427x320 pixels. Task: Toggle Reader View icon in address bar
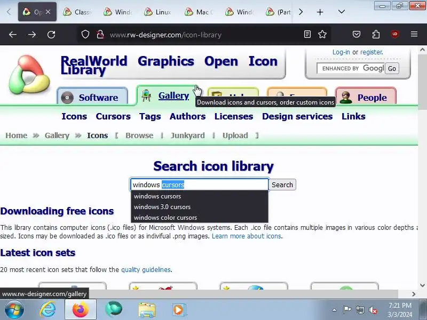coord(307,34)
